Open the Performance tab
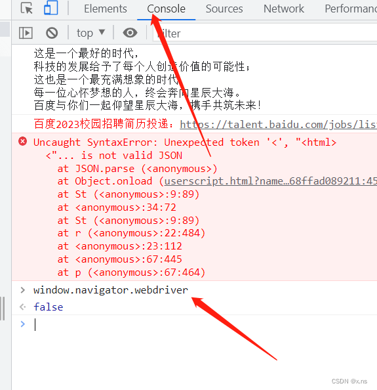 (351, 9)
